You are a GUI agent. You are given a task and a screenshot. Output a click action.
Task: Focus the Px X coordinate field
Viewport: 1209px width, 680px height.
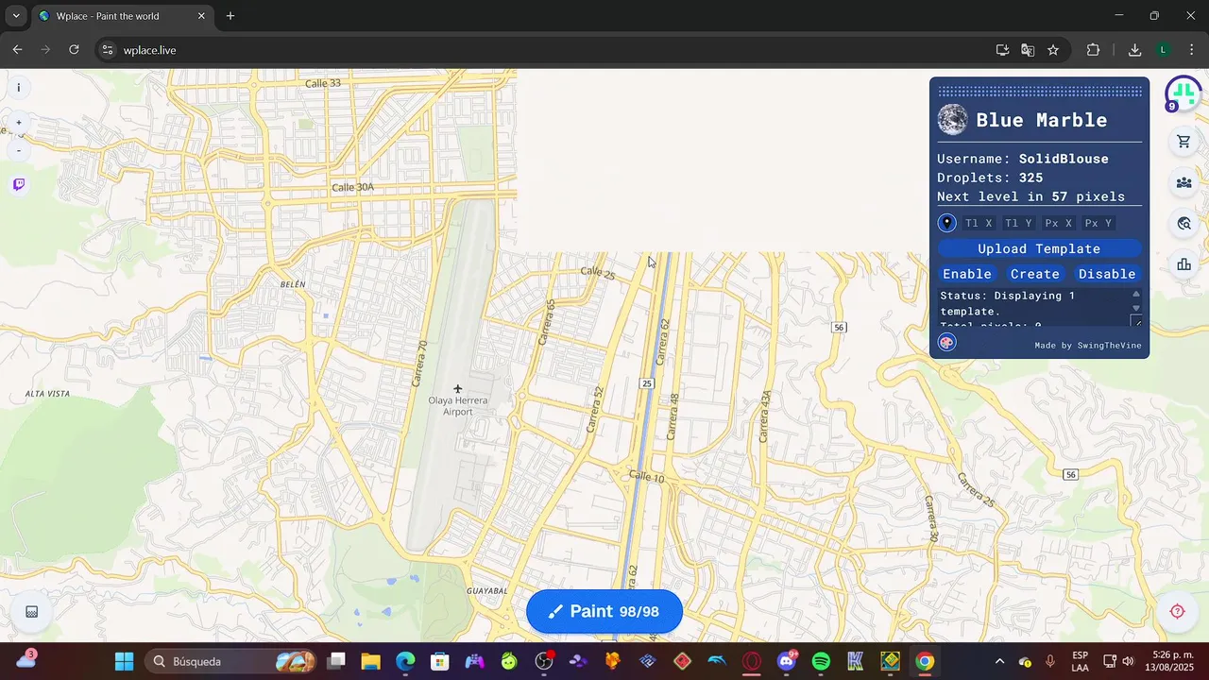pos(1058,223)
